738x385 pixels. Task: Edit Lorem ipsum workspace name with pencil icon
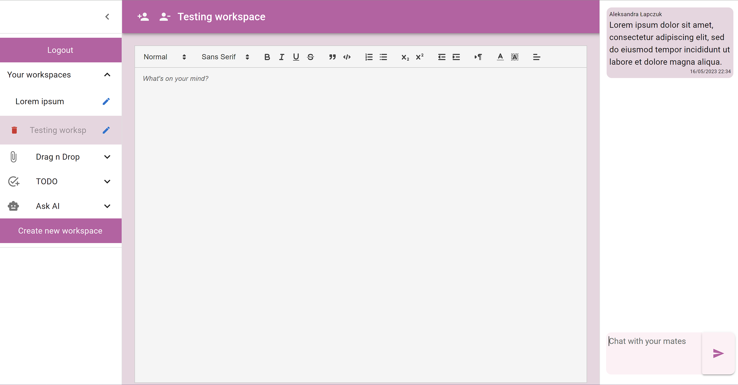106,101
